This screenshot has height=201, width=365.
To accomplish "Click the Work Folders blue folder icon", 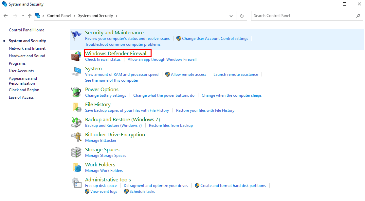I will [x=76, y=167].
